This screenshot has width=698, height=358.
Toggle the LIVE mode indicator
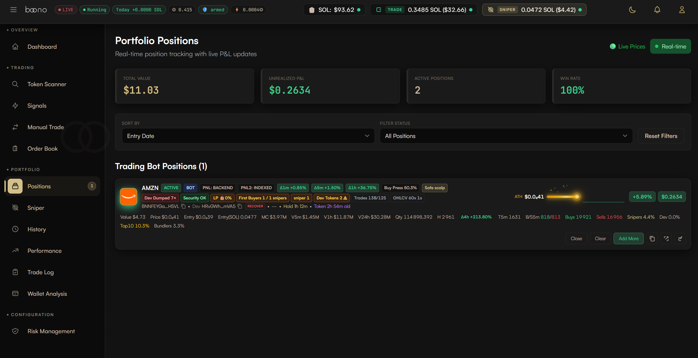66,10
